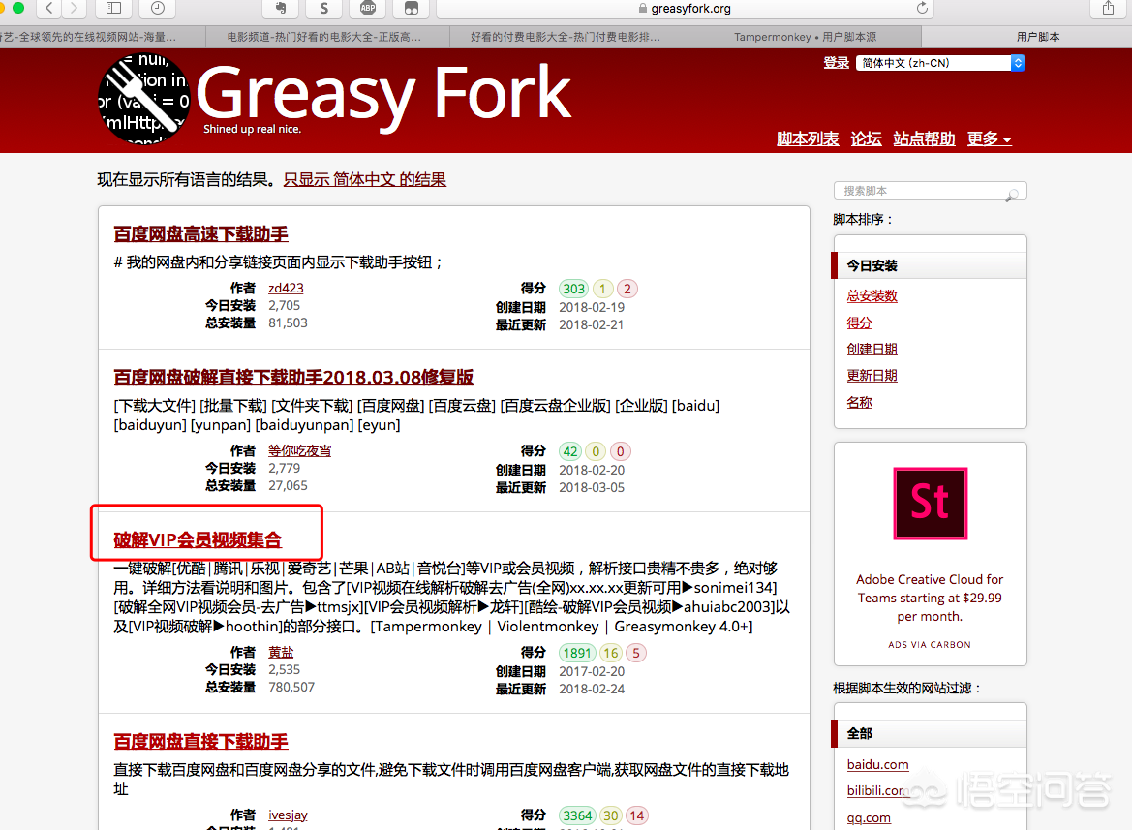Click inside the 搜索脚本 search field
Image resolution: width=1132 pixels, height=830 pixels.
point(920,191)
